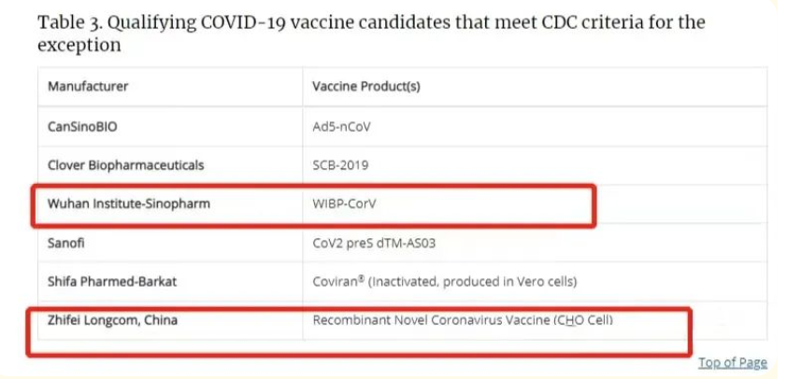The width and height of the screenshot is (787, 379).
Task: Click the registered trademark symbol after Coviran
Action: click(362, 278)
